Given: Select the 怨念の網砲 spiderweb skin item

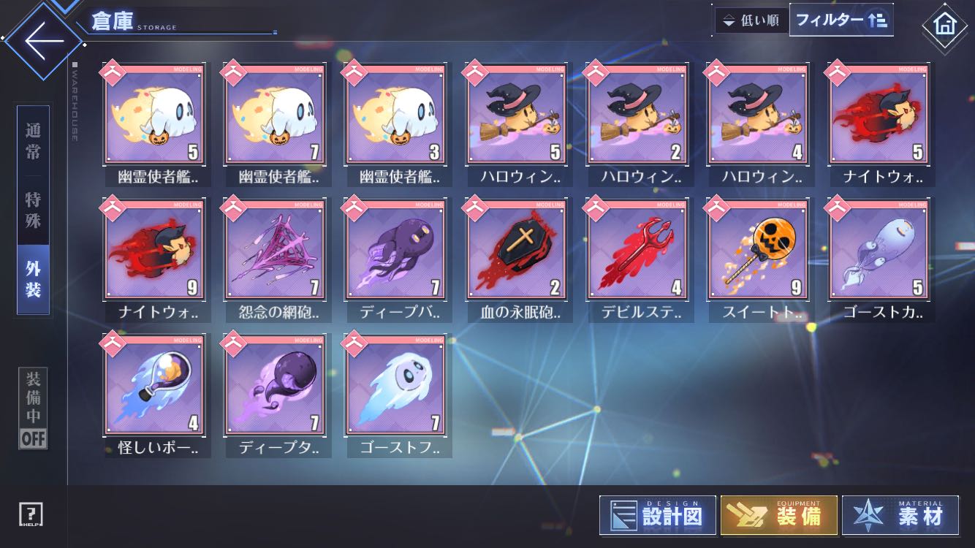Looking at the screenshot, I should point(275,259).
